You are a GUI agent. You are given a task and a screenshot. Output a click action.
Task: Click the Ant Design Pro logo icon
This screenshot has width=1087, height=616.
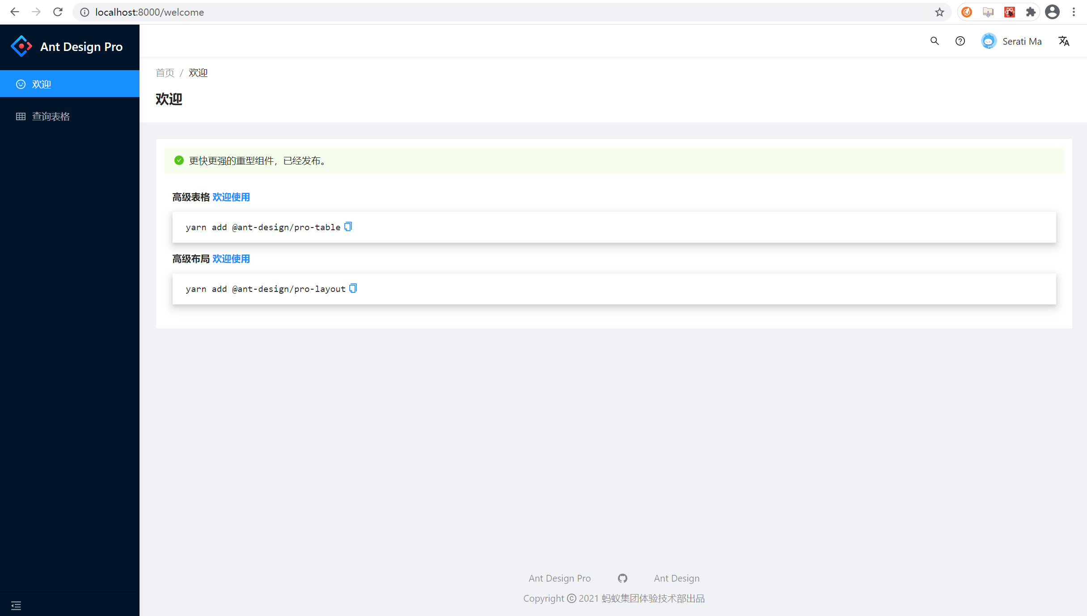21,46
